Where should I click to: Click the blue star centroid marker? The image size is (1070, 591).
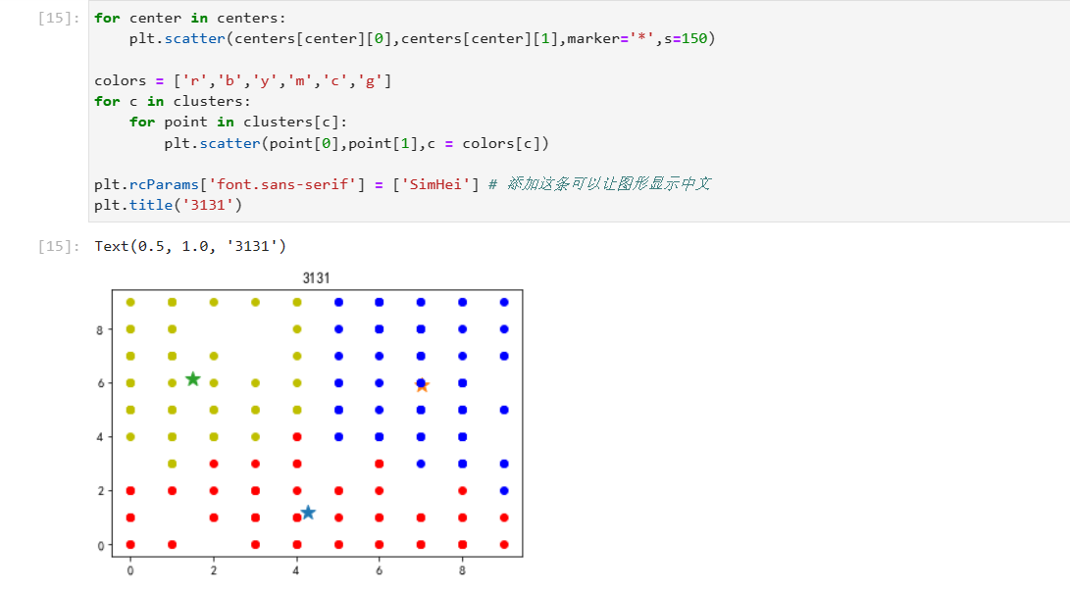[308, 513]
